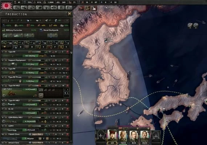The image size is (207, 145).
Task: Decrease Fubuki Class ship count with minus
Action: tap(40, 138)
